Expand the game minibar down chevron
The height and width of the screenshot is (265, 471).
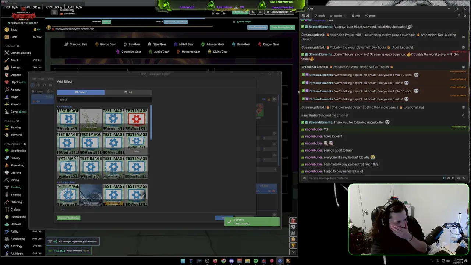(x=293, y=252)
